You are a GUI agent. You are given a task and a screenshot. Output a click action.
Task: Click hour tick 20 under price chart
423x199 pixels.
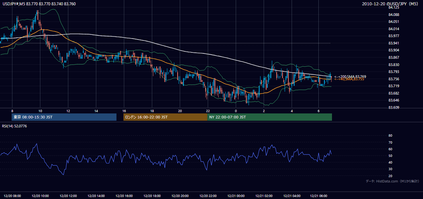click(180, 111)
